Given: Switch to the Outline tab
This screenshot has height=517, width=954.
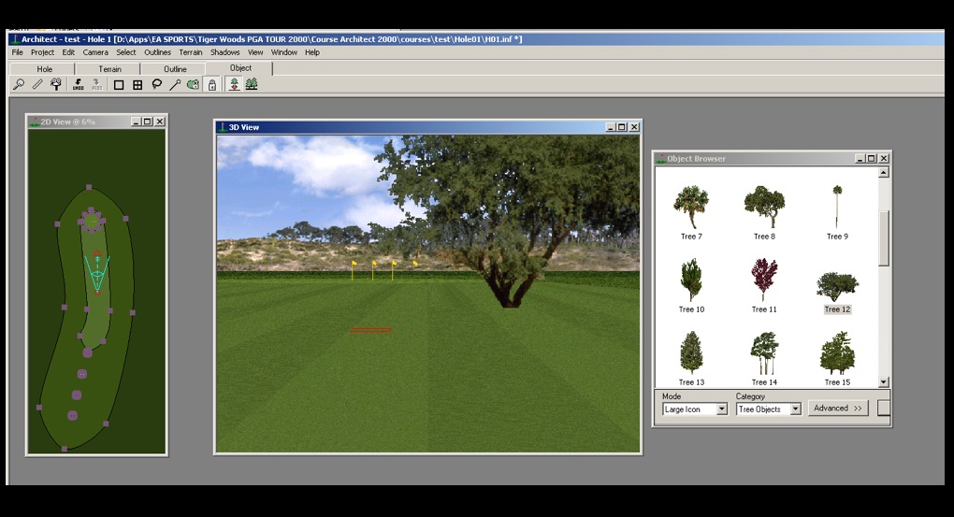Looking at the screenshot, I should tap(175, 69).
